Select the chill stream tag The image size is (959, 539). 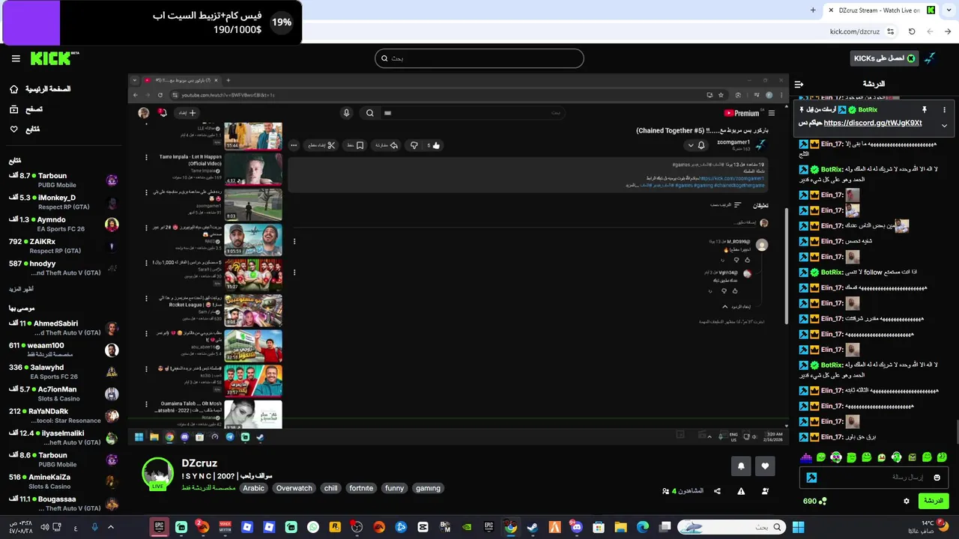[x=330, y=488]
